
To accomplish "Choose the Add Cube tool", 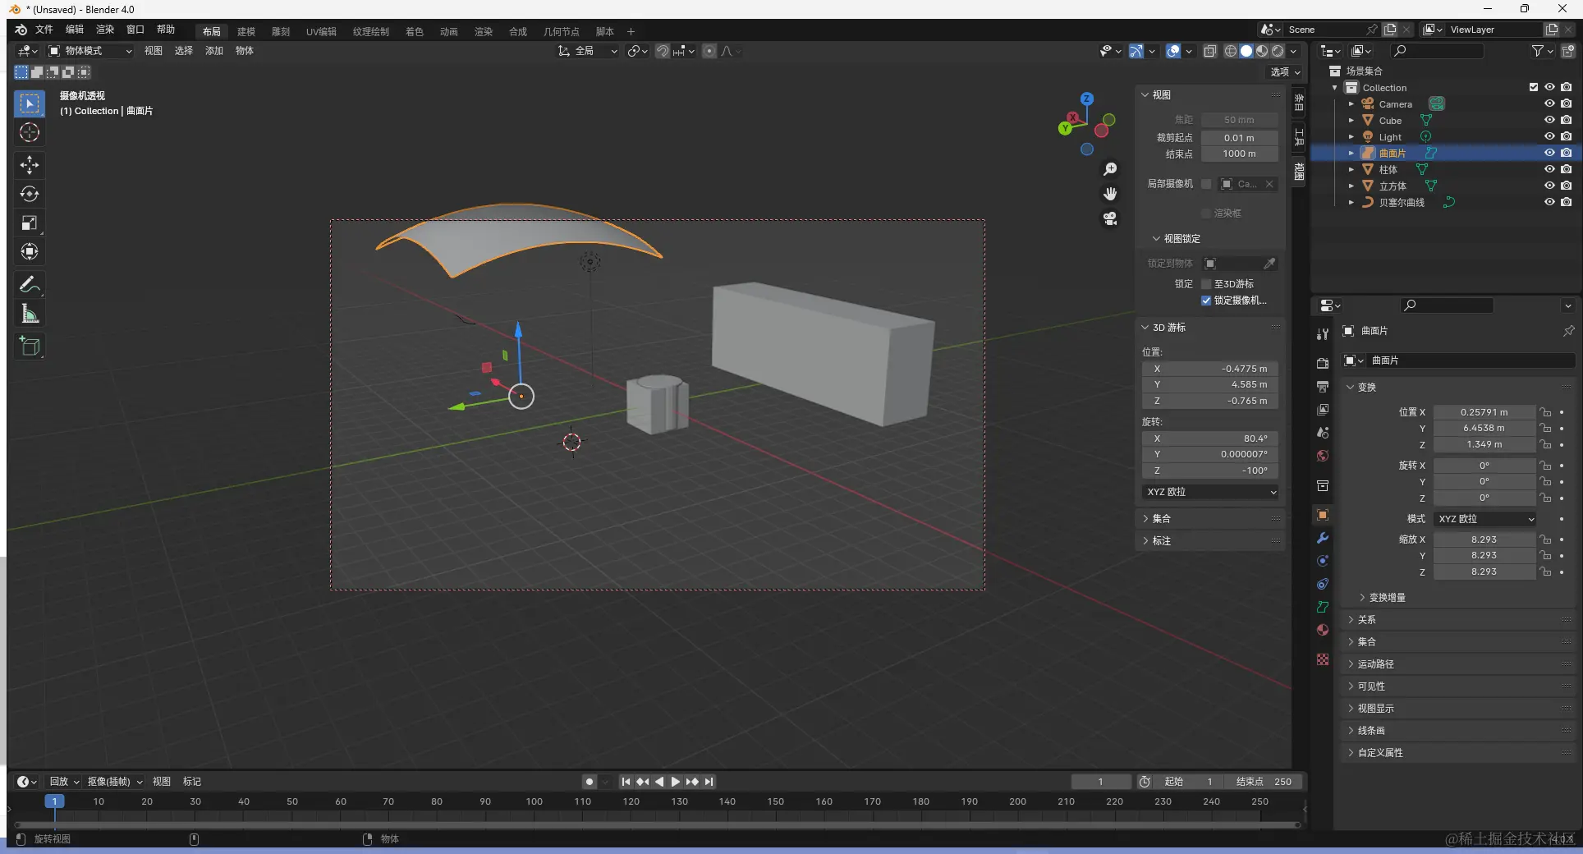I will (30, 347).
